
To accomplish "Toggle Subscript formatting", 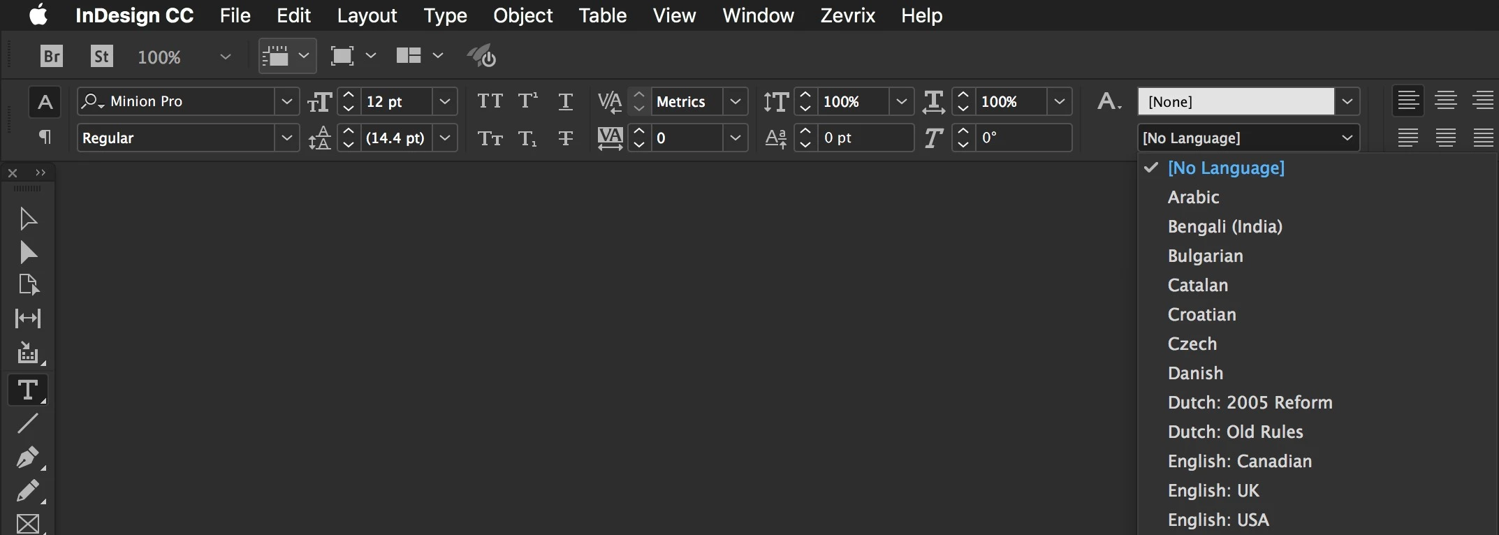I will (528, 138).
